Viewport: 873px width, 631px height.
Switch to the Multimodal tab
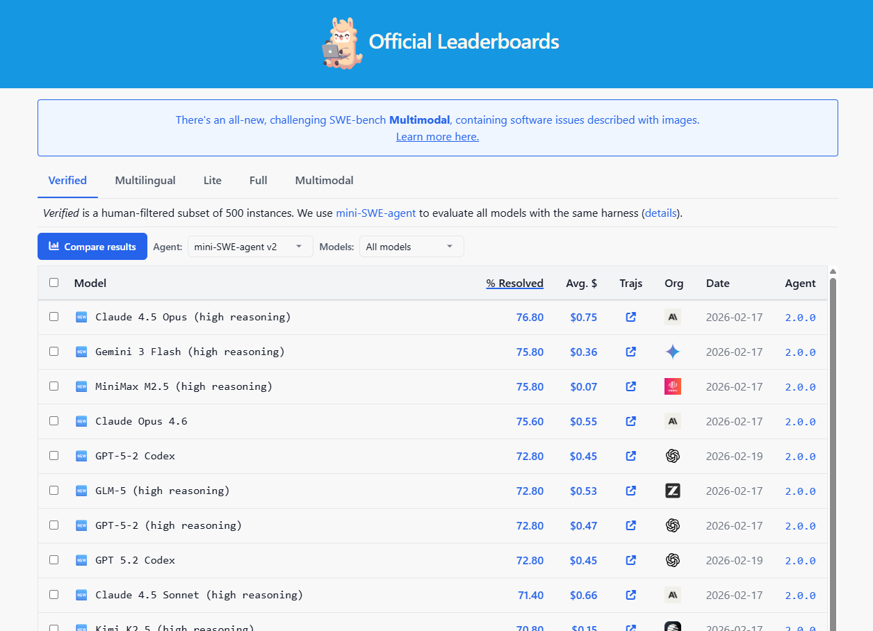325,181
